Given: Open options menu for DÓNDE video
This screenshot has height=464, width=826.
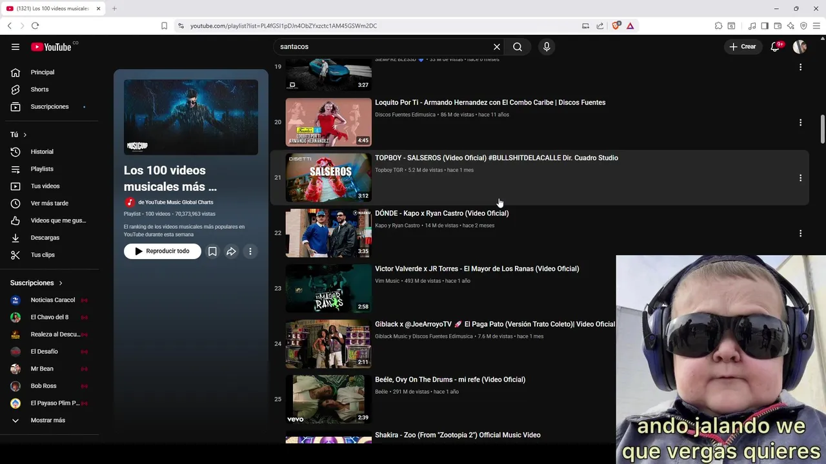Looking at the screenshot, I should tap(800, 233).
